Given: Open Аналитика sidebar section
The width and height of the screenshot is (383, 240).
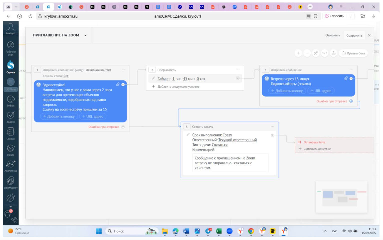Looking at the screenshot, I should (11, 166).
